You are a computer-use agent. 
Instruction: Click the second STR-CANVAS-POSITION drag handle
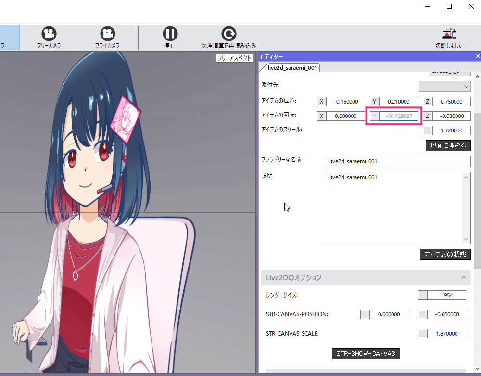pos(423,314)
